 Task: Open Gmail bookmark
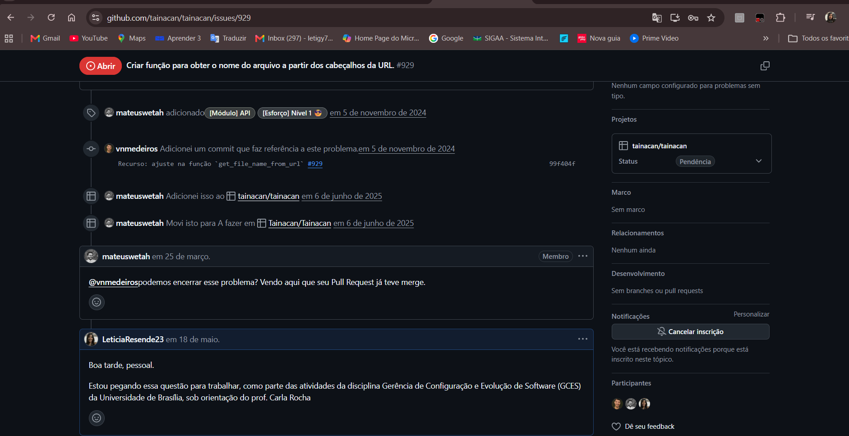45,38
